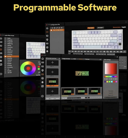The image size is (128, 138).
Task: Select the second EPOMAKER frame thumbnail in timeline
Action: (x=81, y=91)
